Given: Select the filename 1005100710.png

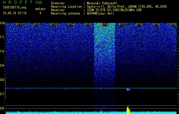Looking at the screenshot, I should pyautogui.click(x=15, y=7).
